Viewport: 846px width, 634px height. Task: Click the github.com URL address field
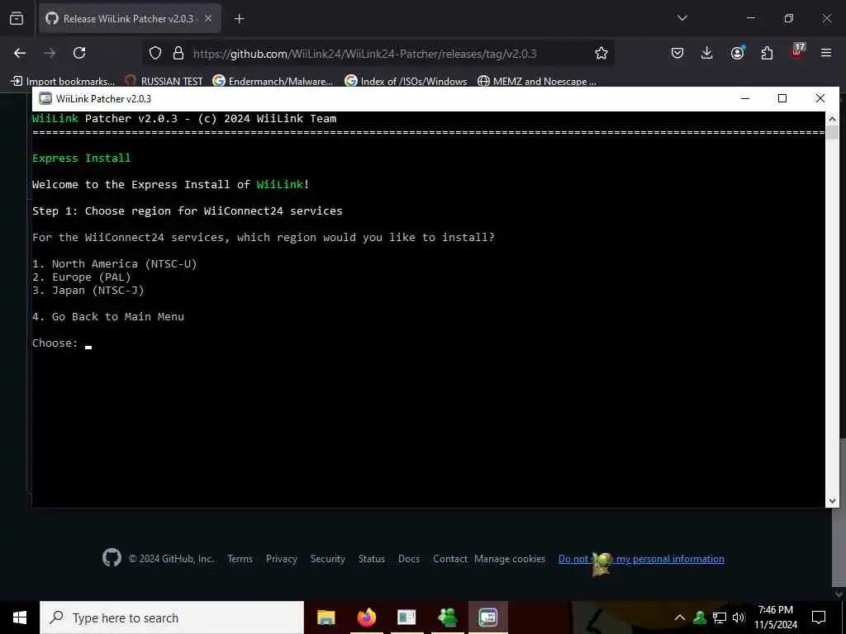tap(364, 54)
